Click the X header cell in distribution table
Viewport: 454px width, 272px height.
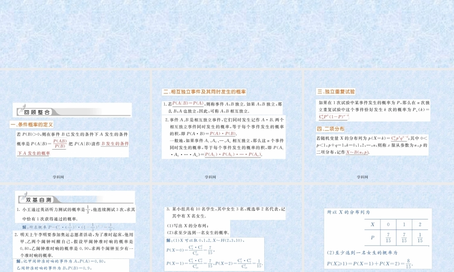(372, 224)
